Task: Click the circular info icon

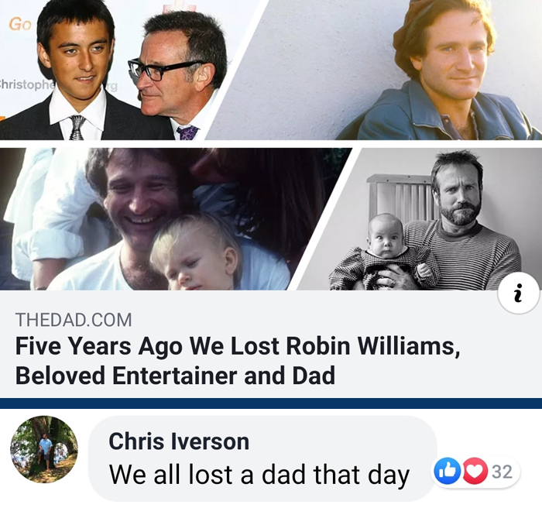Action: 519,294
